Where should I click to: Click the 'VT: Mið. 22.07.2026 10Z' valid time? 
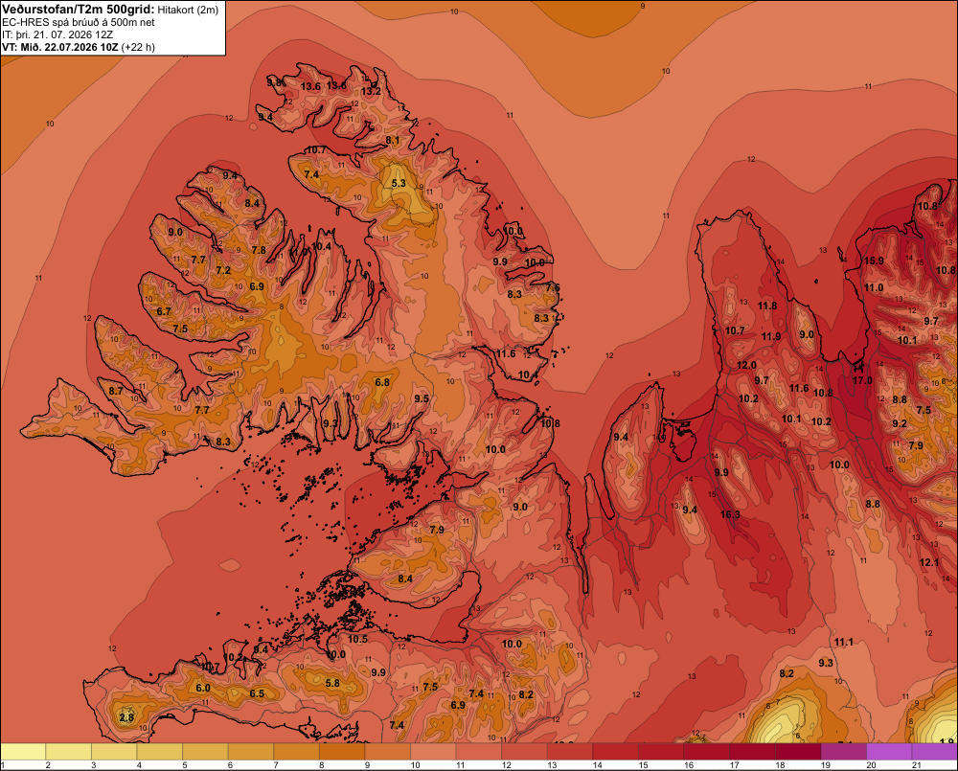pyautogui.click(x=59, y=47)
